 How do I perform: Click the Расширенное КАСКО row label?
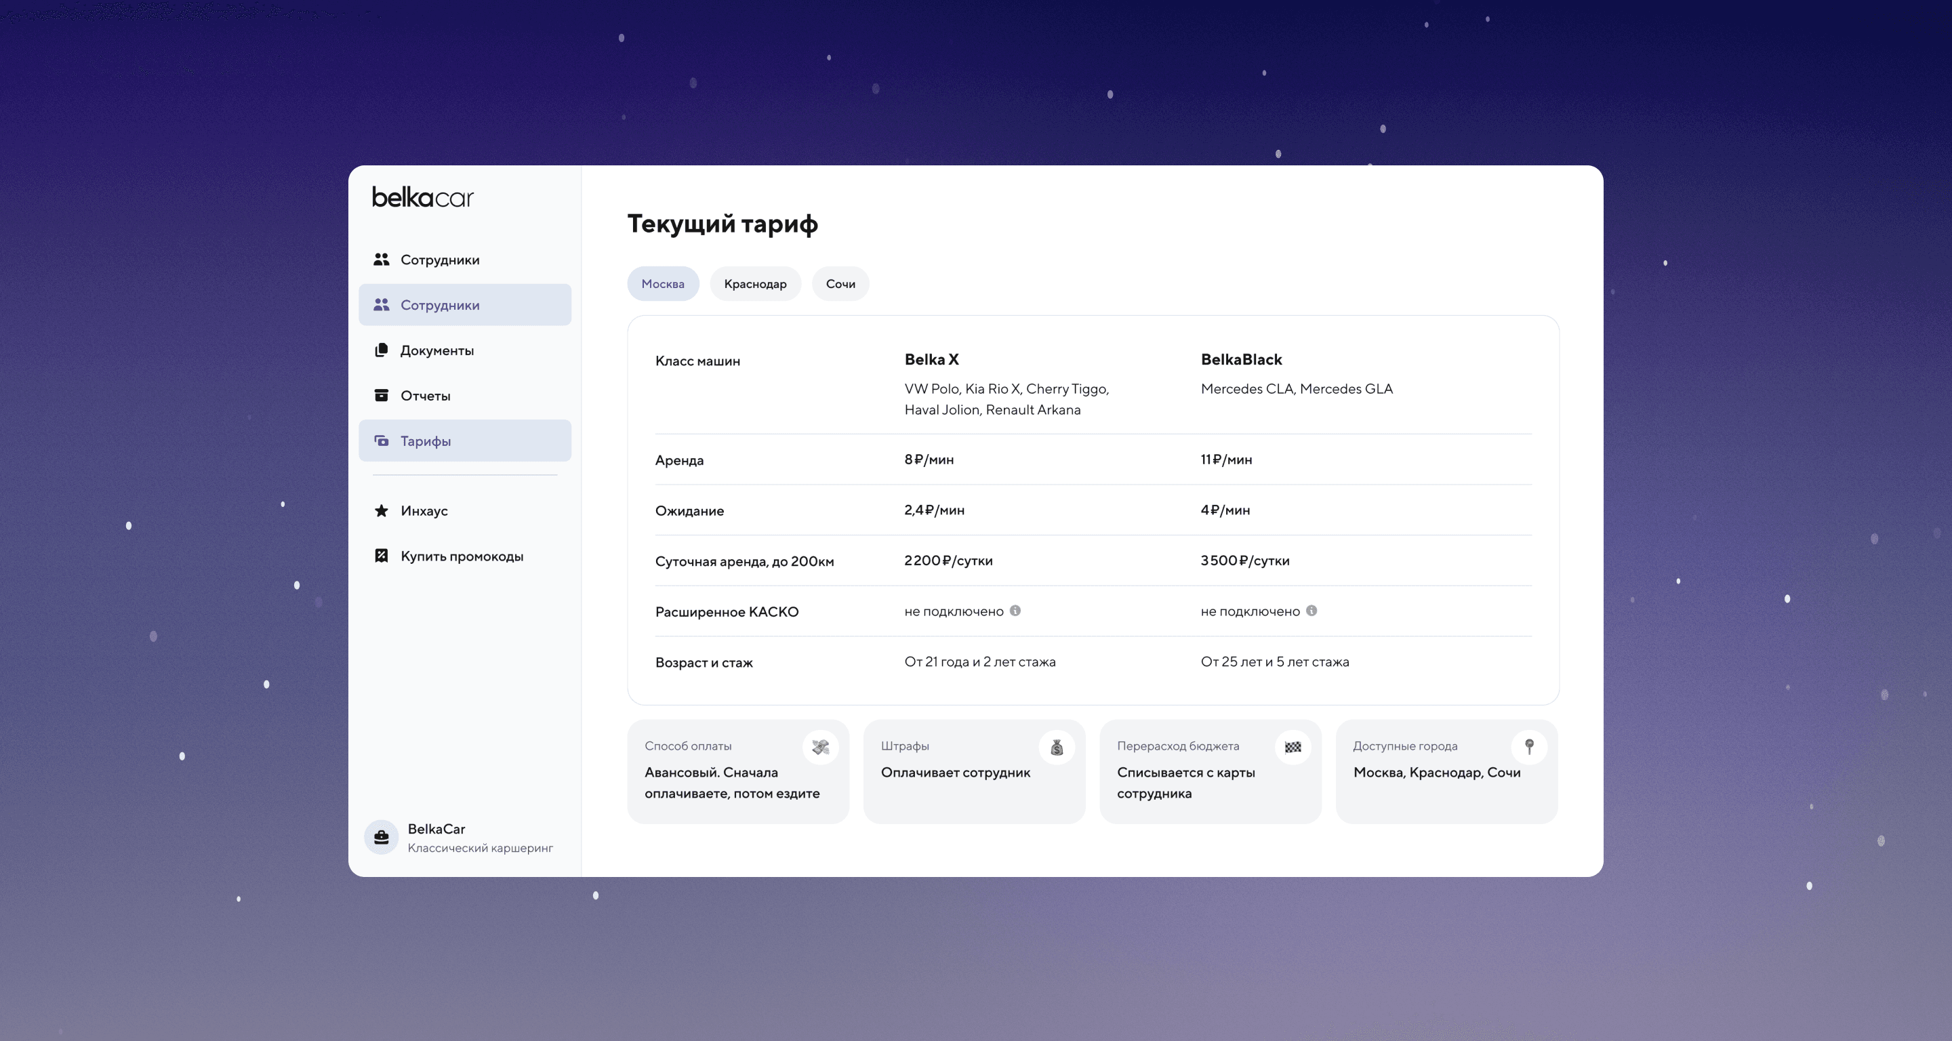(x=727, y=611)
